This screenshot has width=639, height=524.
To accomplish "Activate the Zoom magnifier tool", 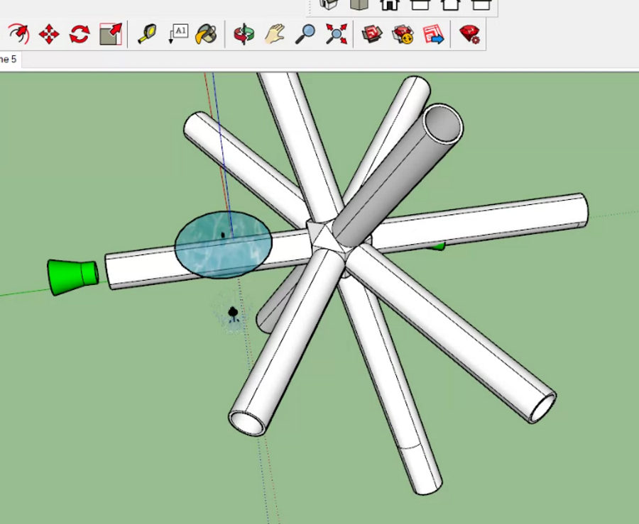I will coord(305,34).
